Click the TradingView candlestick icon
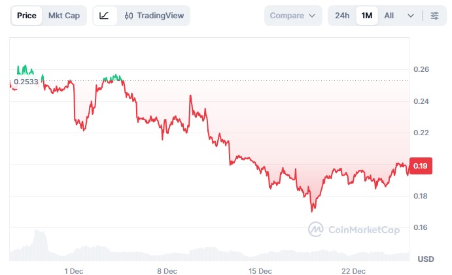 click(x=129, y=16)
